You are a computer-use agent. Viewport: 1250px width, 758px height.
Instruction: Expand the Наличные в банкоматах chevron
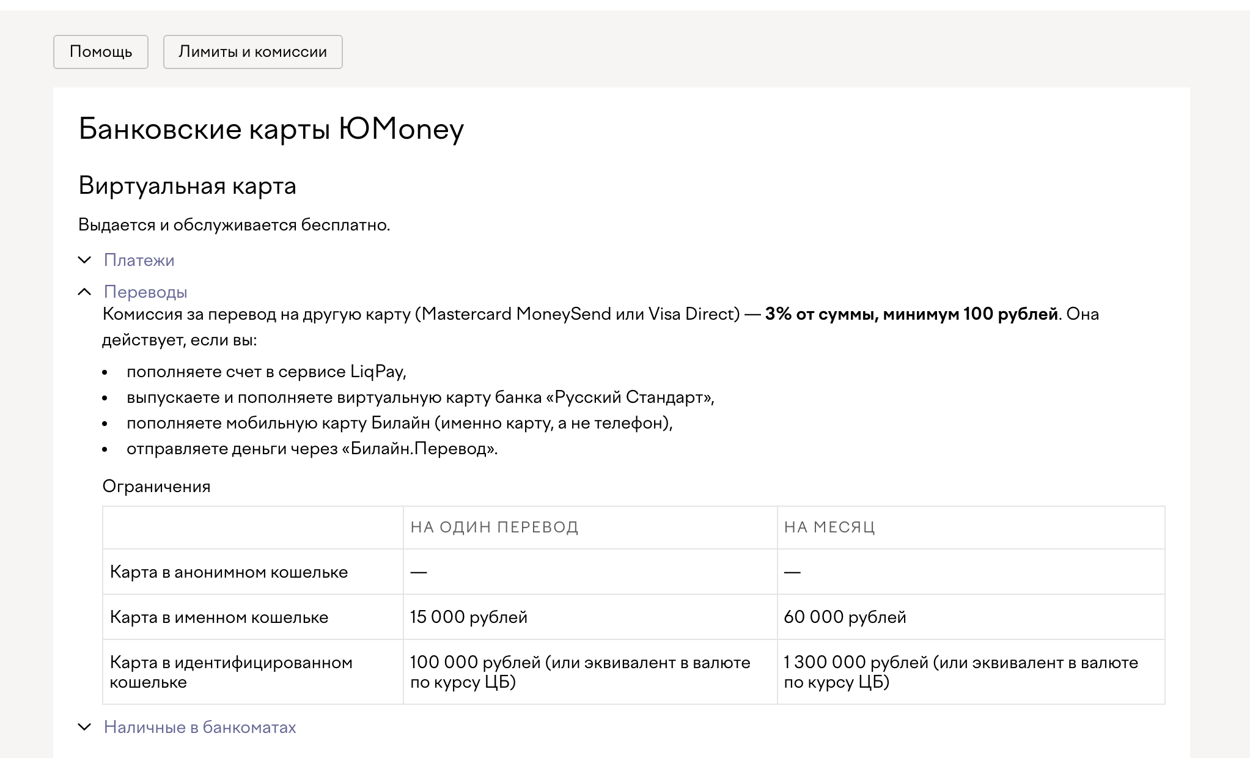pos(85,727)
